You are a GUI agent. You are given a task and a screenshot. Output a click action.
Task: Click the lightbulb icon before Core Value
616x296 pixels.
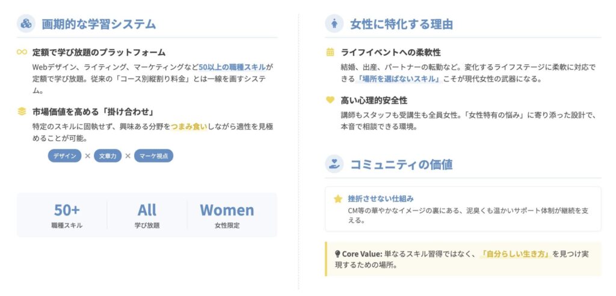click(337, 254)
